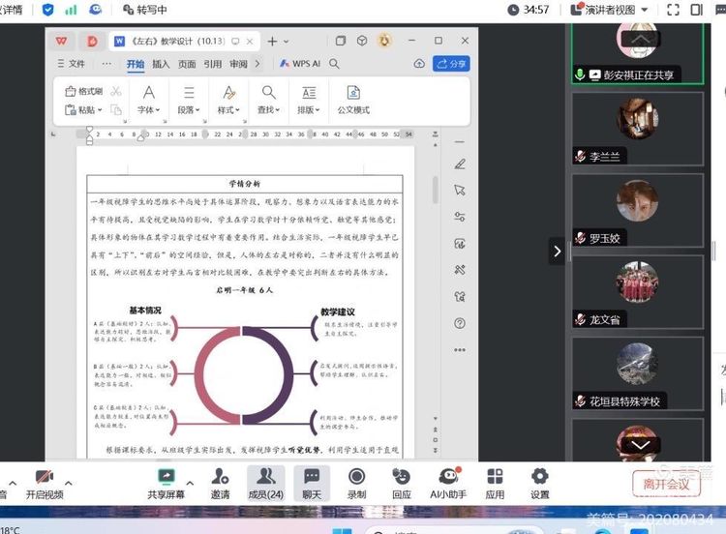Viewport: 726px width, 534px height.
Task: Open the red Docer template icon tab
Action: 93,42
